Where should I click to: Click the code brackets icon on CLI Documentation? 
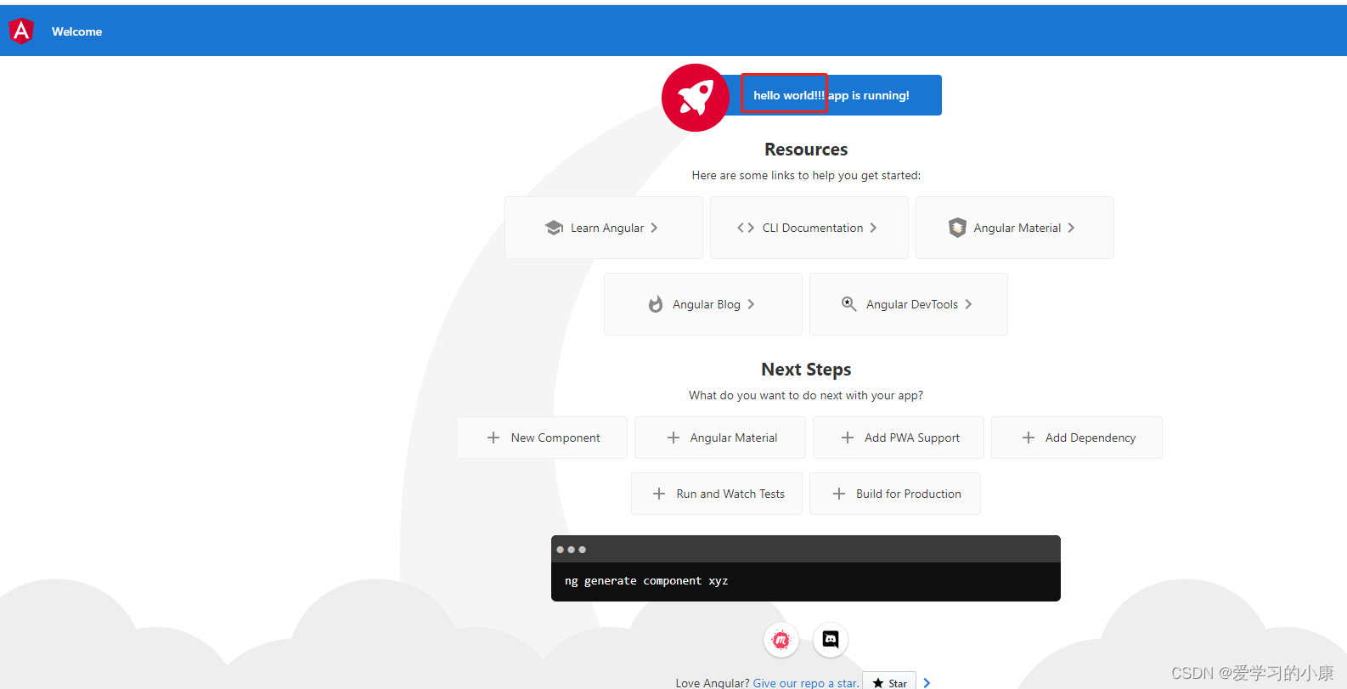click(x=746, y=228)
